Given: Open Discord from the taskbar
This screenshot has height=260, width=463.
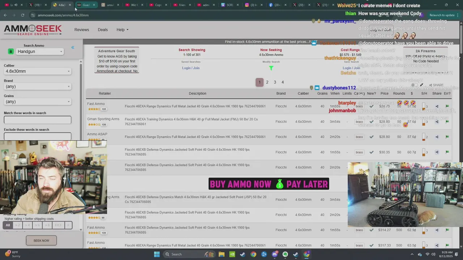Looking at the screenshot, I should 275,254.
